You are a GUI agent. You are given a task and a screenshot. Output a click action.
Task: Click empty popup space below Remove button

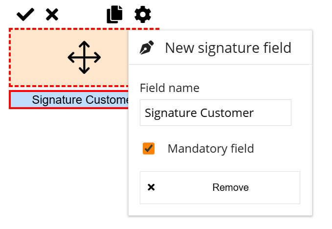220,209
